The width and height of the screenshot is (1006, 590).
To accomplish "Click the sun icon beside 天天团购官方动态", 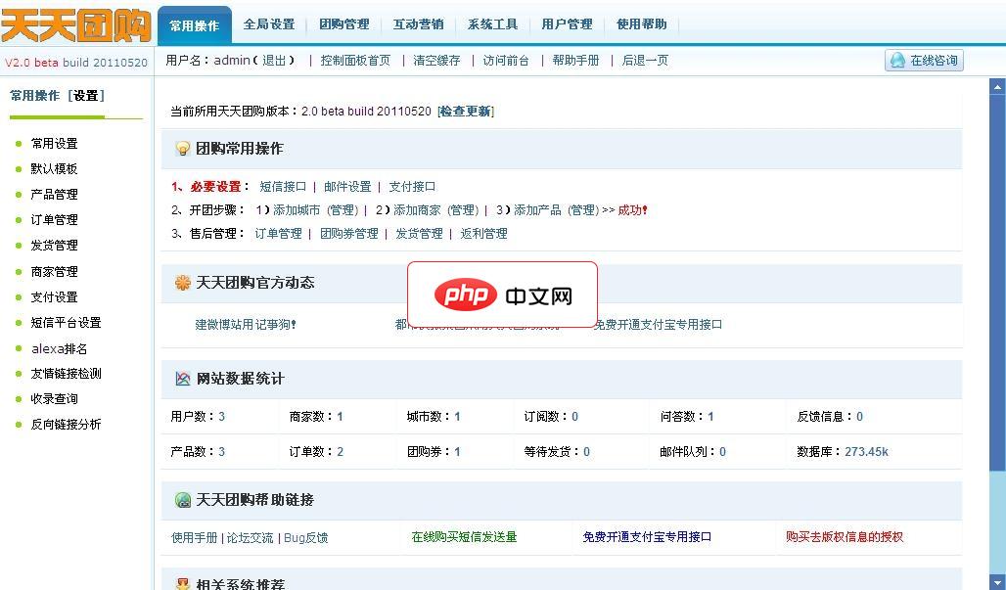I will pyautogui.click(x=182, y=283).
